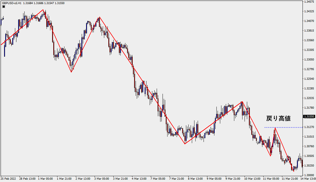The height and width of the screenshot is (182, 316).
Task: Click the 1.31270 price axis label
Action: tap(309, 127)
